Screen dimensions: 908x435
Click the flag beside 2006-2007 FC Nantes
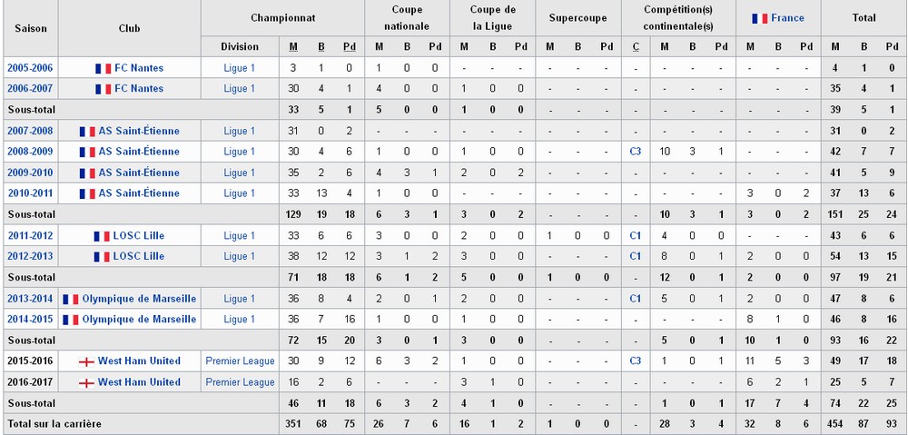104,89
